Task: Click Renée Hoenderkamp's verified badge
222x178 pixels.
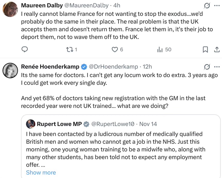Action: click(84, 67)
